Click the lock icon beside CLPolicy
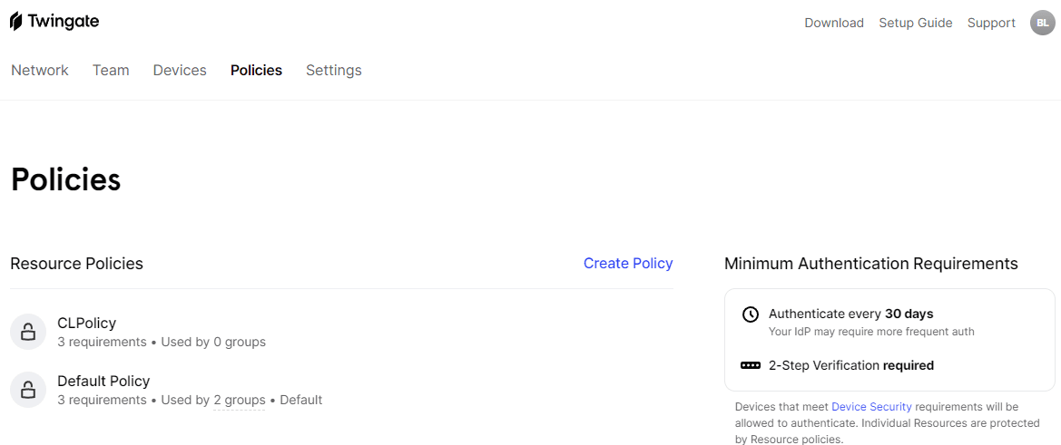 28,332
